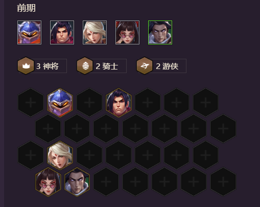260x207 pixels.
Task: Click the blue helmet champion portrait in top row
Action: click(29, 32)
